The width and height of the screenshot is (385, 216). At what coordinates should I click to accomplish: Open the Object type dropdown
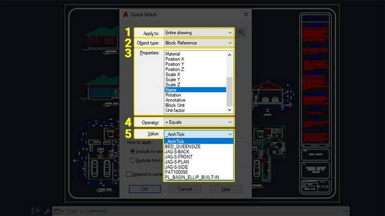pyautogui.click(x=199, y=43)
